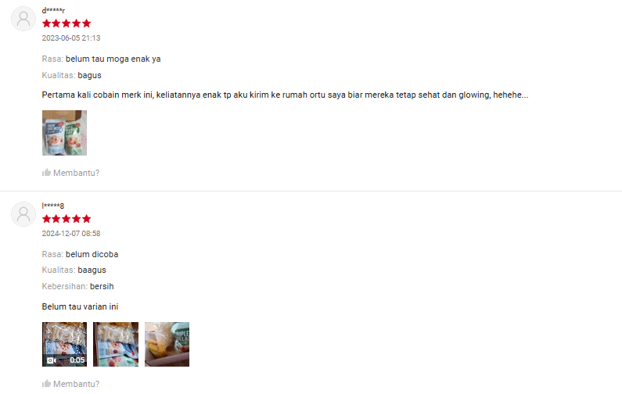
Task: Click thumbs-up icon under second review
Action: pyautogui.click(x=46, y=383)
